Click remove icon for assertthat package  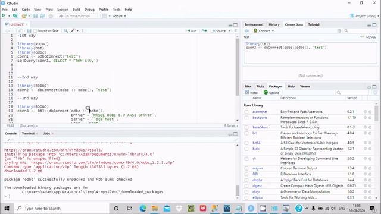(370, 112)
